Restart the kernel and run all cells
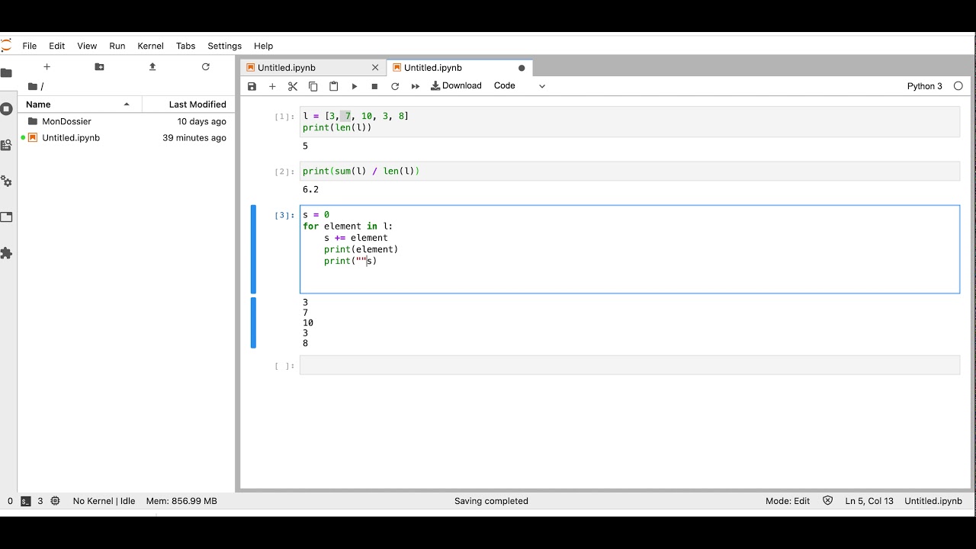Viewport: 976px width, 549px height. pyautogui.click(x=415, y=85)
